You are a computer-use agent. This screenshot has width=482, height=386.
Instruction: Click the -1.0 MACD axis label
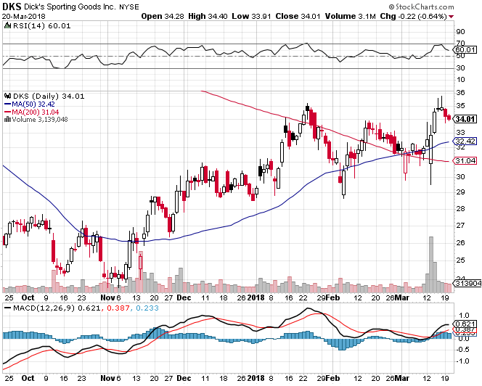(462, 361)
